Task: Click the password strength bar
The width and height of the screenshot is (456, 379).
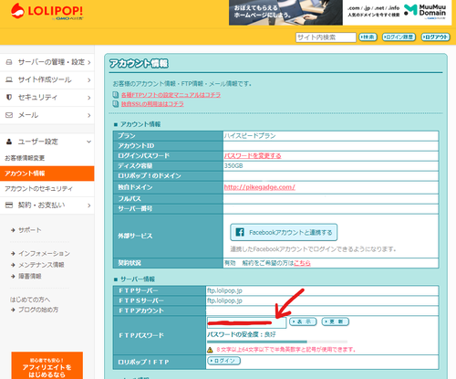Action: [277, 342]
